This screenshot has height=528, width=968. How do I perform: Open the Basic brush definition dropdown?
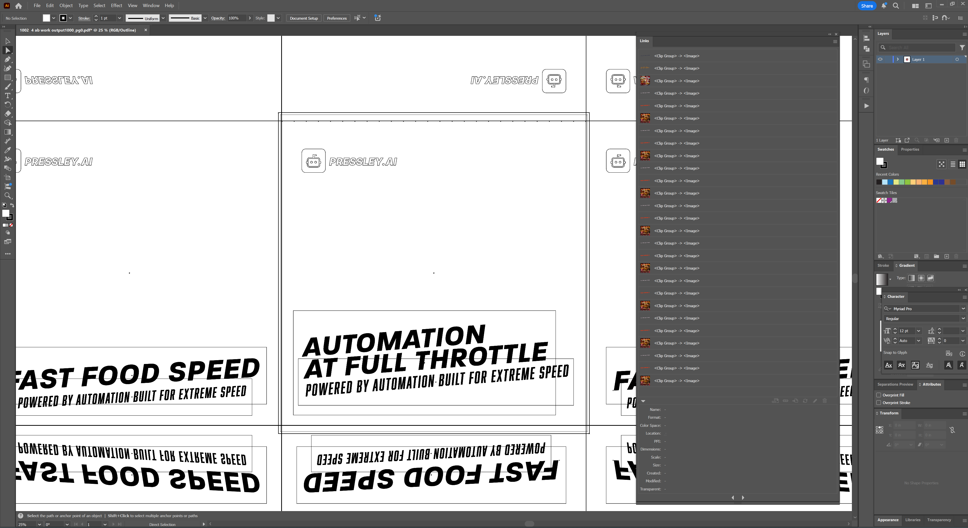point(205,18)
